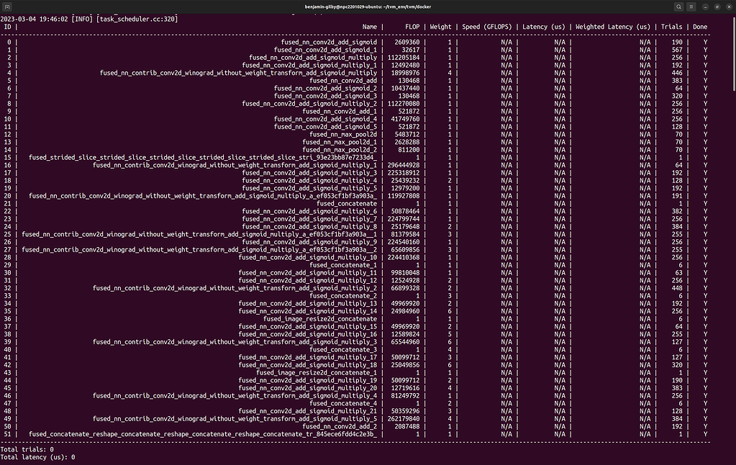Click the magnifying glass search button
This screenshot has height=465, width=736.
coord(677,6)
